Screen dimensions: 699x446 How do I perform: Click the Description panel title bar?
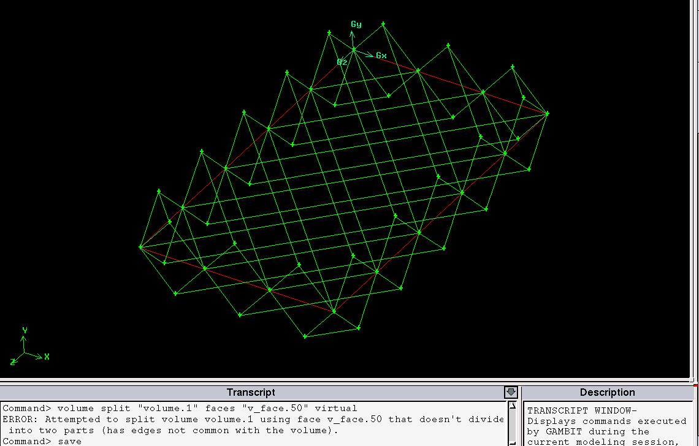pos(607,392)
